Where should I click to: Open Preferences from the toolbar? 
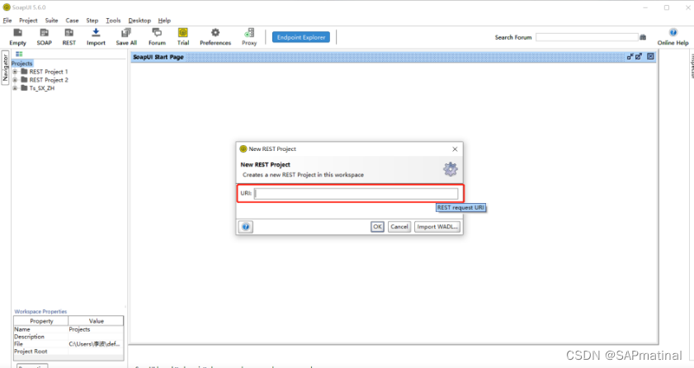tap(215, 36)
